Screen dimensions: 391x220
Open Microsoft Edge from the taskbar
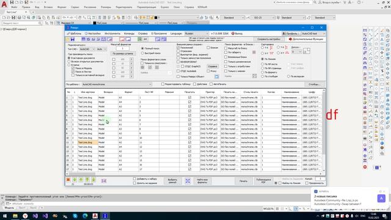[x=85, y=216]
